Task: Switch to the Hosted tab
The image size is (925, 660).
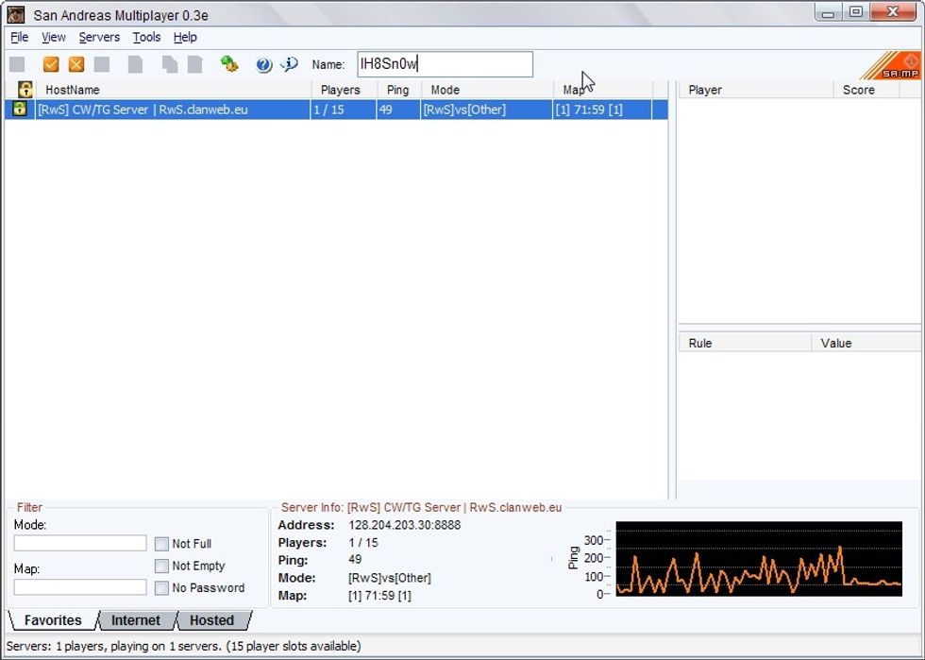Action: [x=211, y=620]
